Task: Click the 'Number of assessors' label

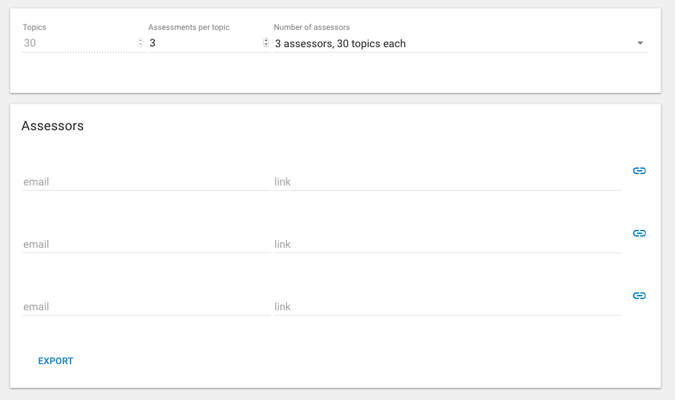Action: click(312, 27)
